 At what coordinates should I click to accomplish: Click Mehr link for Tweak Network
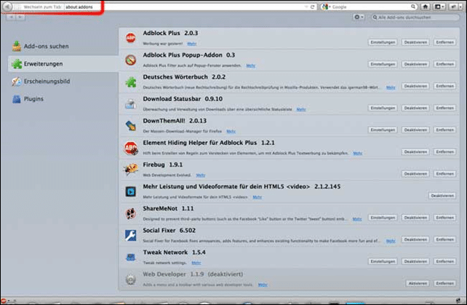pyautogui.click(x=196, y=263)
